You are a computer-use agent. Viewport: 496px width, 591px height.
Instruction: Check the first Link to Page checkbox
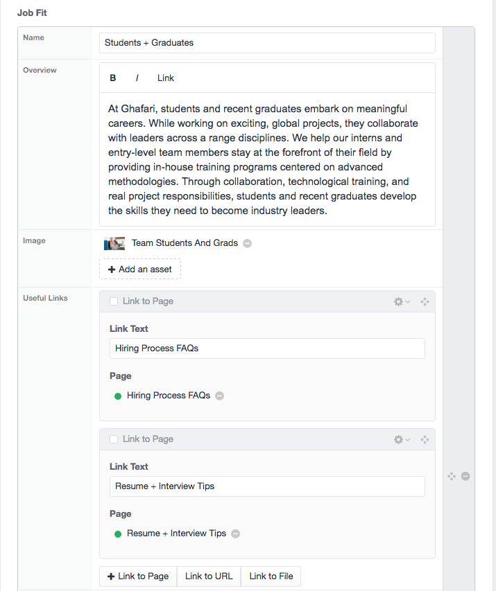click(114, 301)
